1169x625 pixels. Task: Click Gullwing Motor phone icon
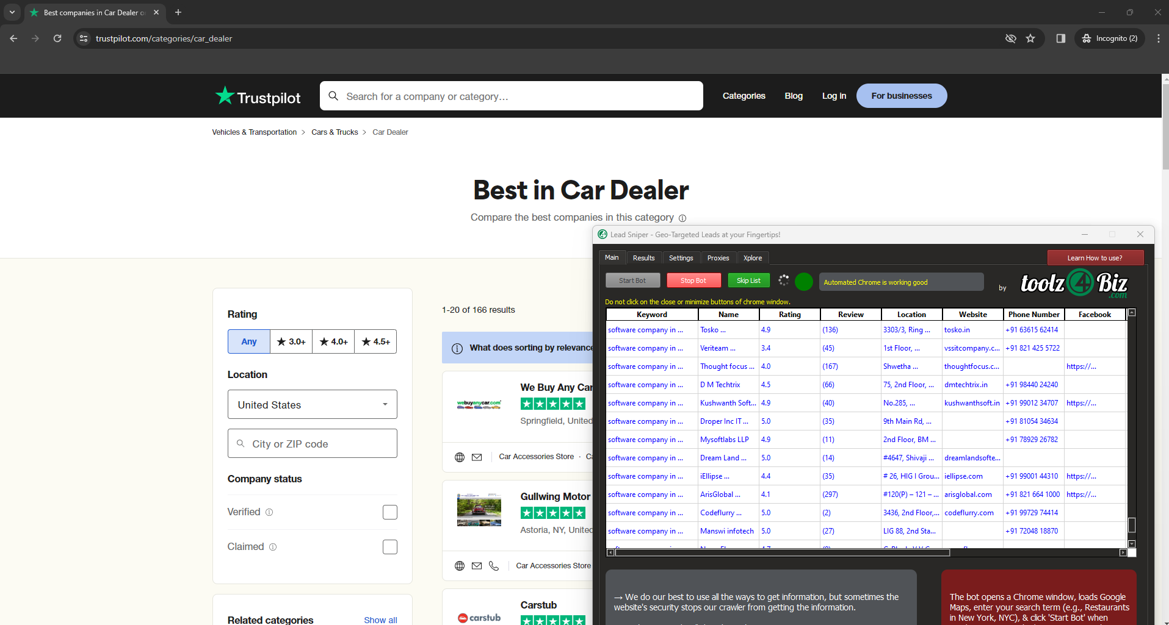click(x=494, y=566)
